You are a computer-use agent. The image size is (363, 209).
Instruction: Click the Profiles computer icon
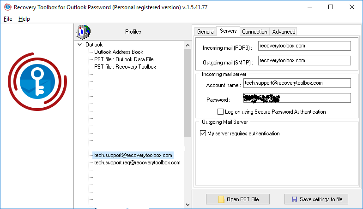click(x=83, y=32)
